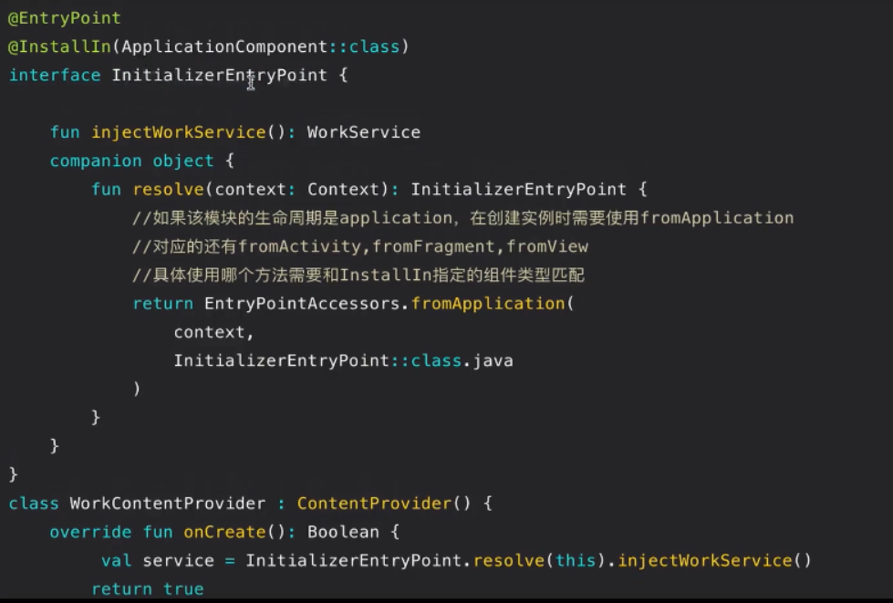
Task: Click InitializerEntryPoint return type of resolve
Action: point(518,190)
